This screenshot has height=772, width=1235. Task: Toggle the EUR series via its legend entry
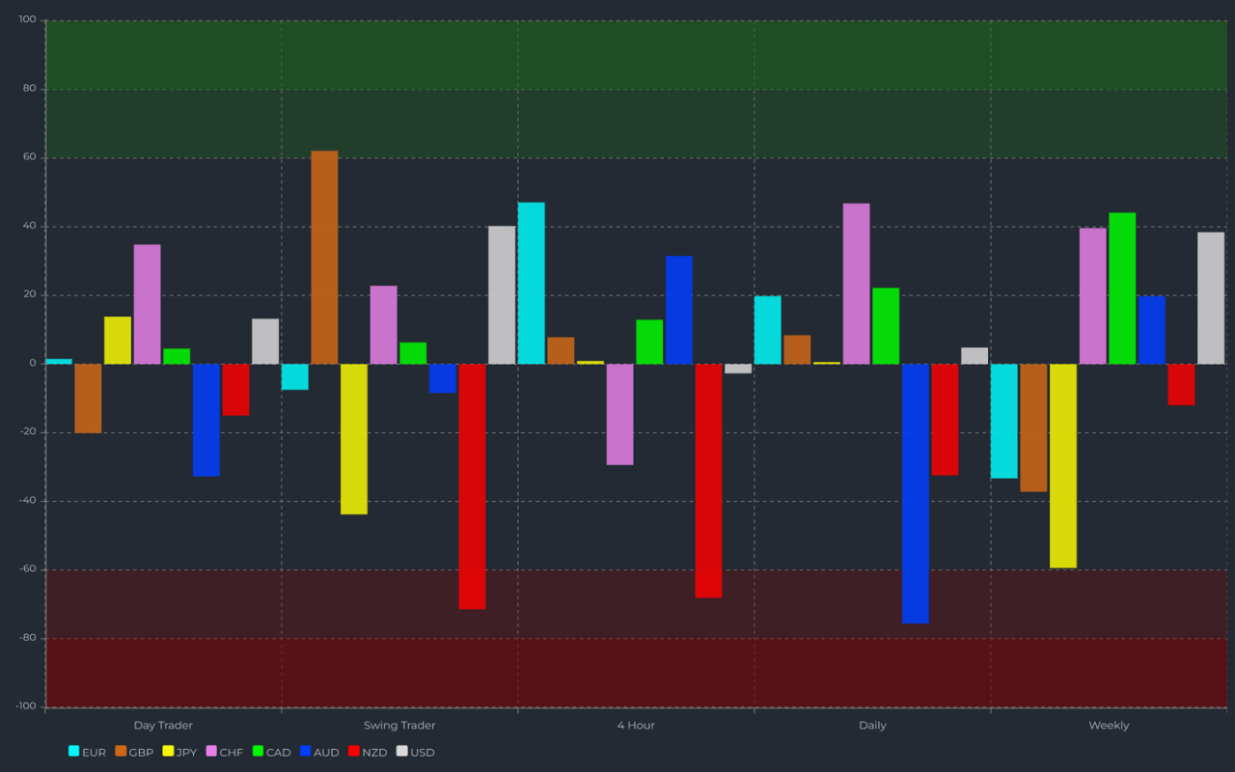(87, 752)
